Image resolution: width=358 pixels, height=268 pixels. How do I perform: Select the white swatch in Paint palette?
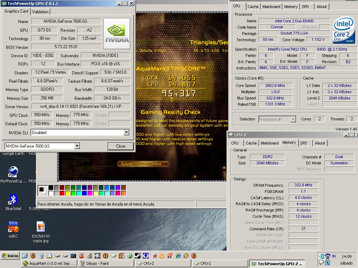(x=51, y=193)
